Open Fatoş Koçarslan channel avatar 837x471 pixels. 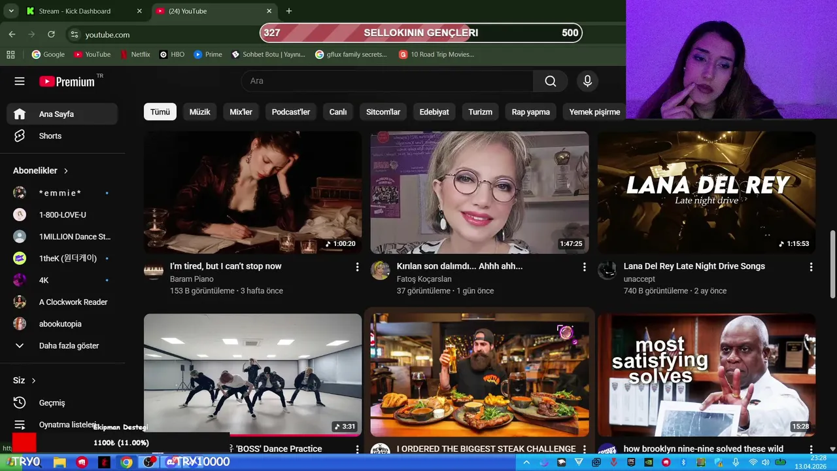pos(381,270)
